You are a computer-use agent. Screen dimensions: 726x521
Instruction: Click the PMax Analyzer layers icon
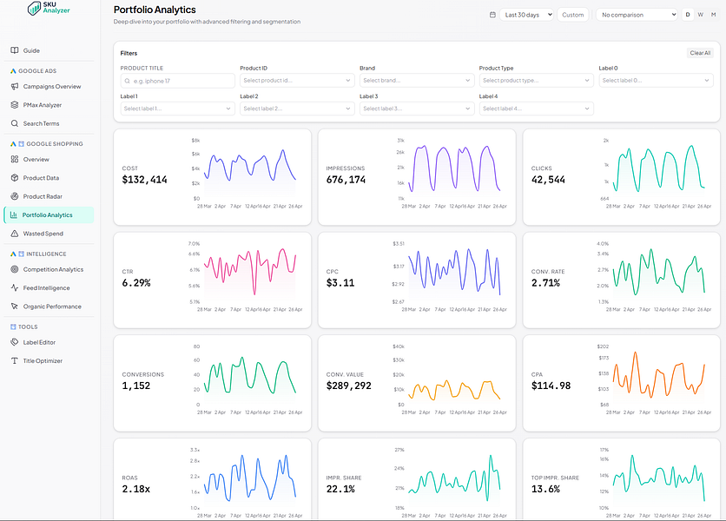click(15, 105)
